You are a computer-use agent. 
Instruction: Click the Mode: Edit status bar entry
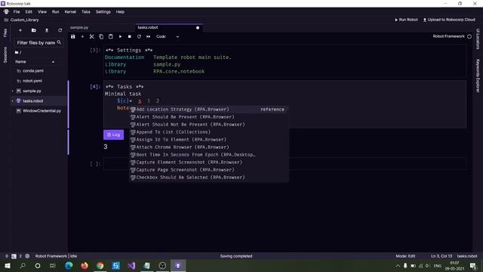(405, 256)
